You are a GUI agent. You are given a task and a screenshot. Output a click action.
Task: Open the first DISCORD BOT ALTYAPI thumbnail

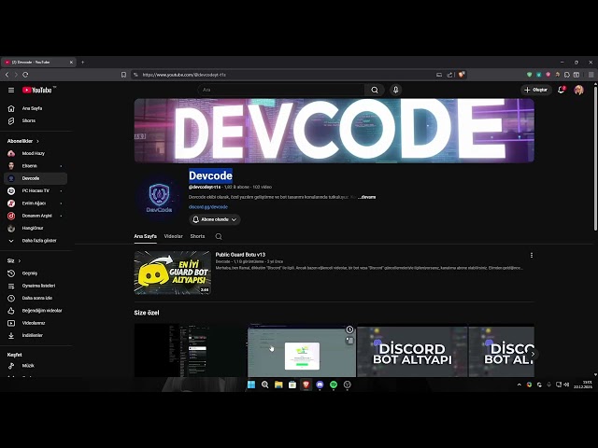coord(412,351)
